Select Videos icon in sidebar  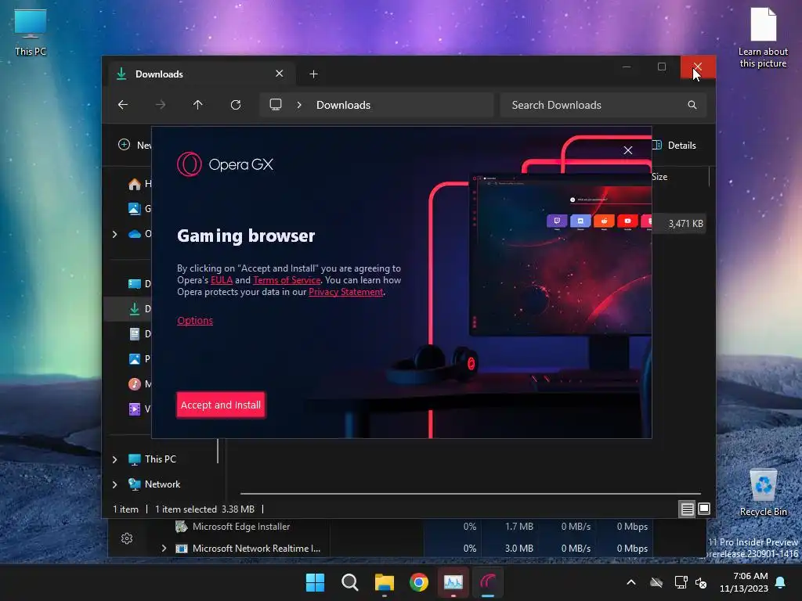(135, 408)
